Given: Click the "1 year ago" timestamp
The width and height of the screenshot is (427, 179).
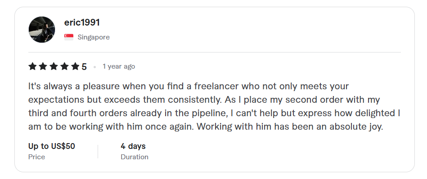Looking at the screenshot, I should pyautogui.click(x=119, y=66).
